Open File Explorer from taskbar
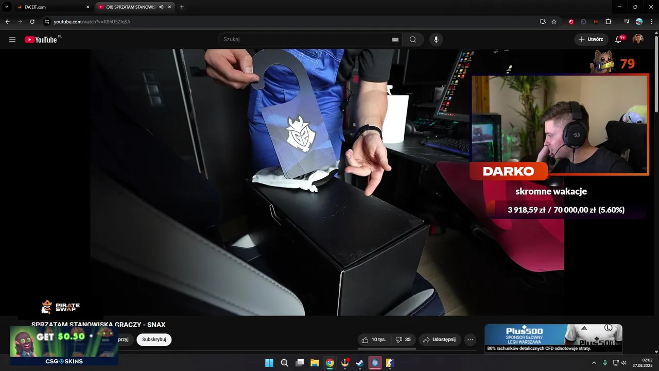659x371 pixels. click(x=315, y=363)
